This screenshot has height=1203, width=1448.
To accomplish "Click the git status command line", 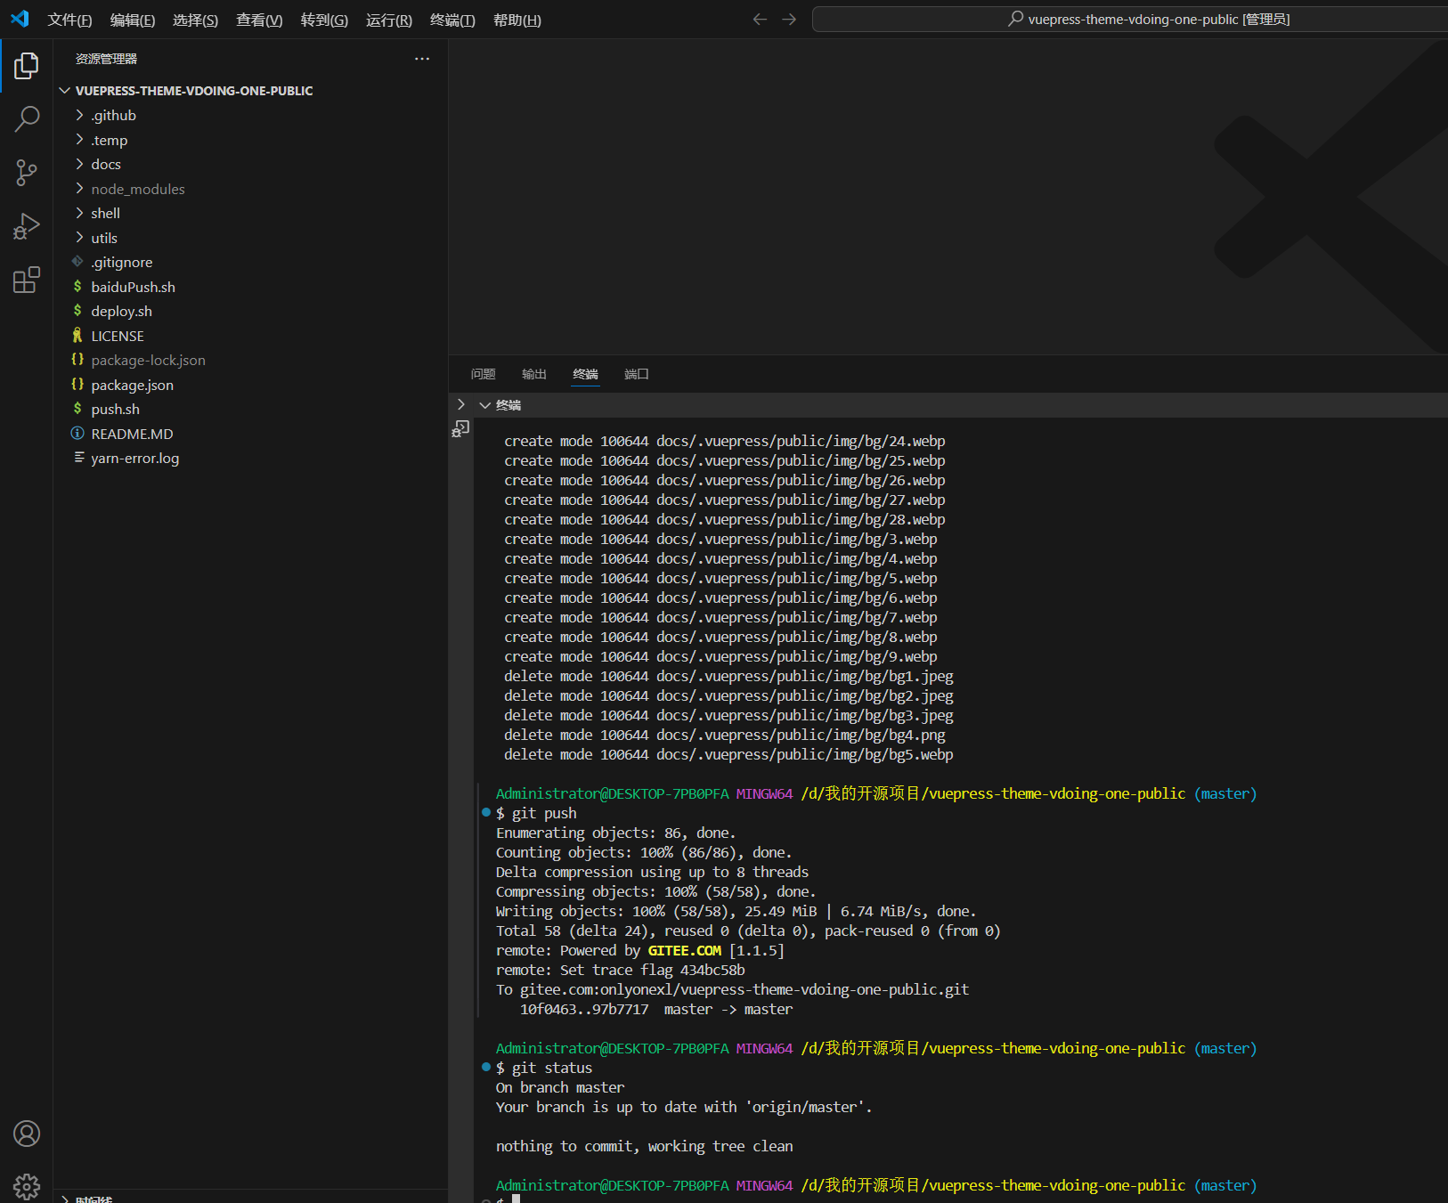I will coord(544,1068).
